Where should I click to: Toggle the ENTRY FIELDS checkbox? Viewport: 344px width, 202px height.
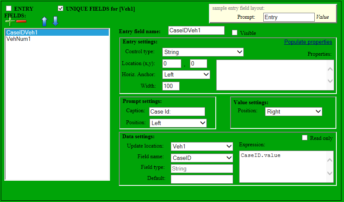[9, 9]
